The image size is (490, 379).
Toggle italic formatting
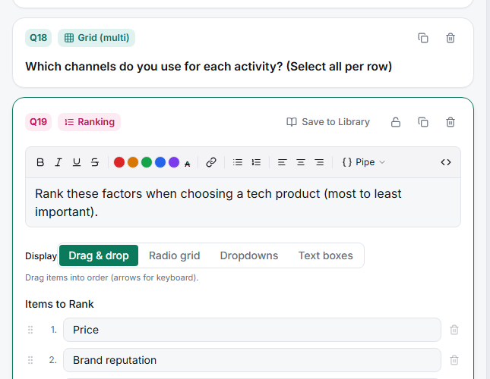(58, 162)
